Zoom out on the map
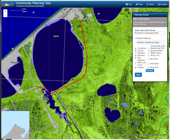The width and height of the screenshot is (170, 140). click(5, 15)
